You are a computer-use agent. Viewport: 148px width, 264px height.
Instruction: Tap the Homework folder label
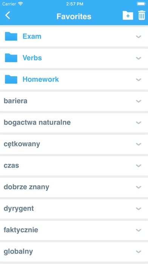(x=41, y=79)
